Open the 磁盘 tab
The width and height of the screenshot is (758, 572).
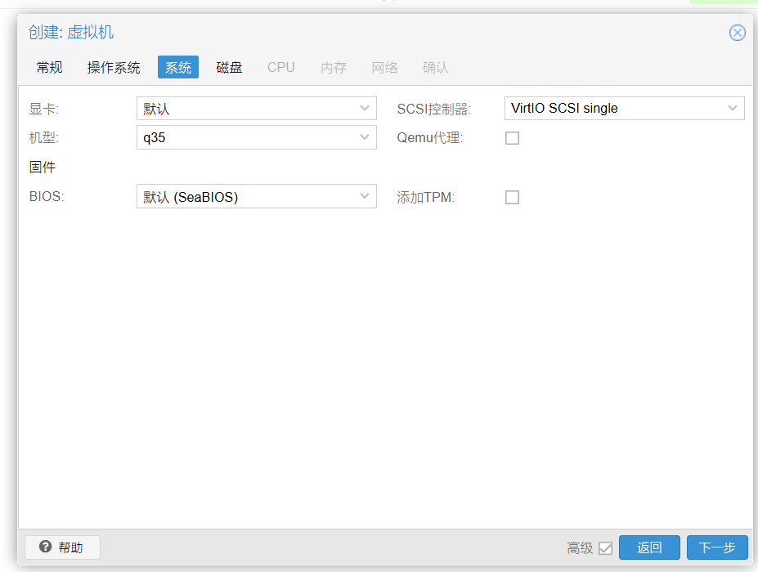click(x=229, y=67)
